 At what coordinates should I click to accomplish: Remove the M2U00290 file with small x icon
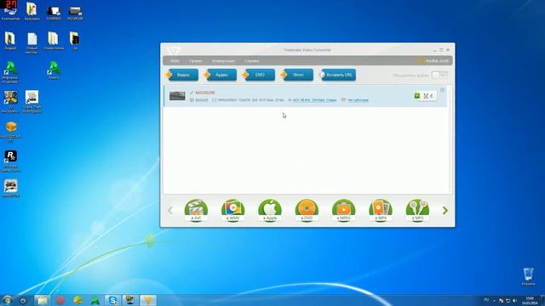point(442,90)
